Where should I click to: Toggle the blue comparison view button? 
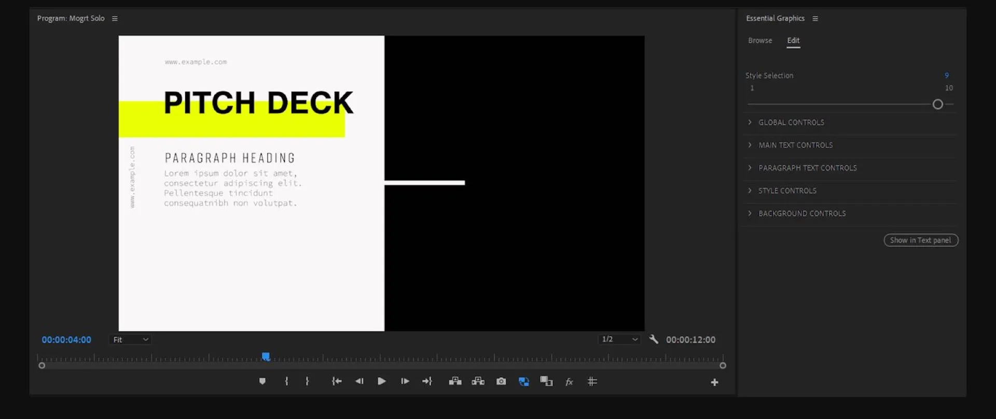click(524, 382)
